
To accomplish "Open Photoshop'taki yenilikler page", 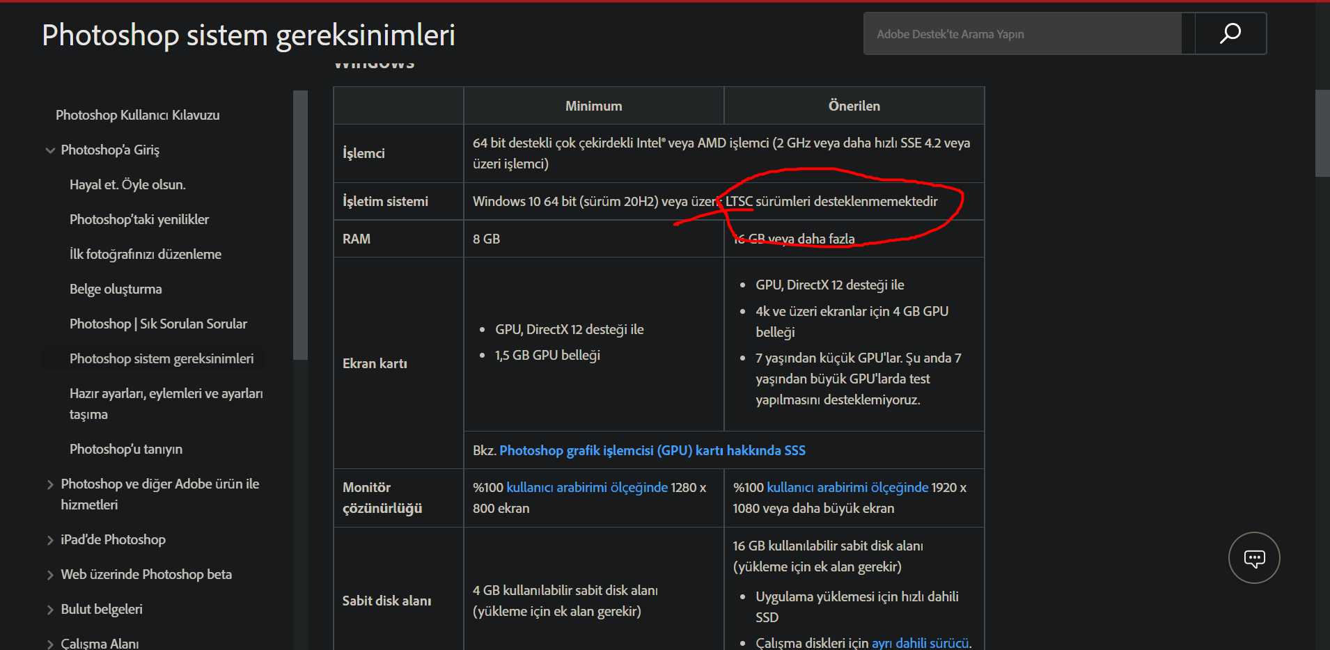I will click(x=139, y=219).
